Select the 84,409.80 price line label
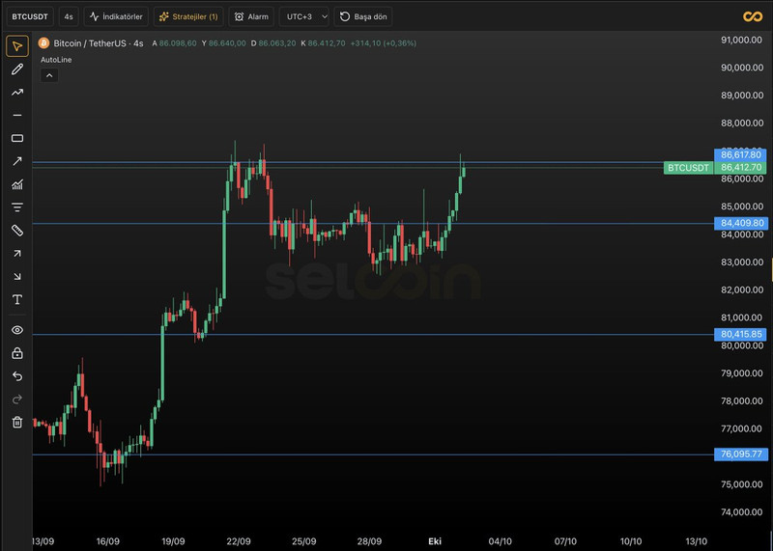The height and width of the screenshot is (551, 773). pyautogui.click(x=741, y=223)
